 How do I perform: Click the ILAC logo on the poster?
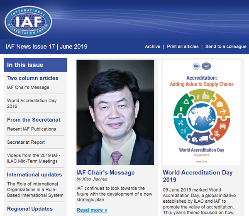[196, 66]
